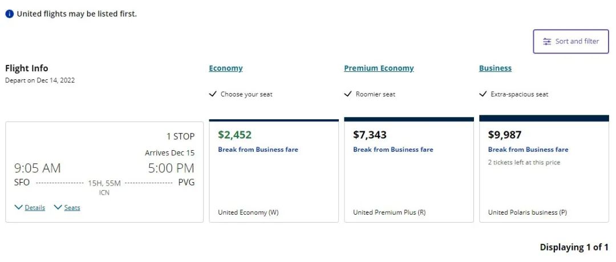Click checkmark icon beside Choose your seat
Screen dimensions: 616x262
coord(213,94)
